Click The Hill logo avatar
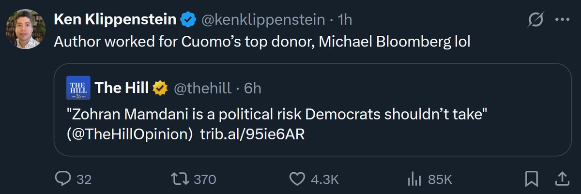 [77, 88]
